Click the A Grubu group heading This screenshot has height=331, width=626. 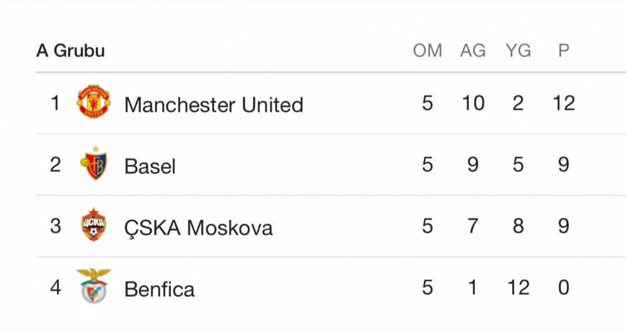pos(70,51)
